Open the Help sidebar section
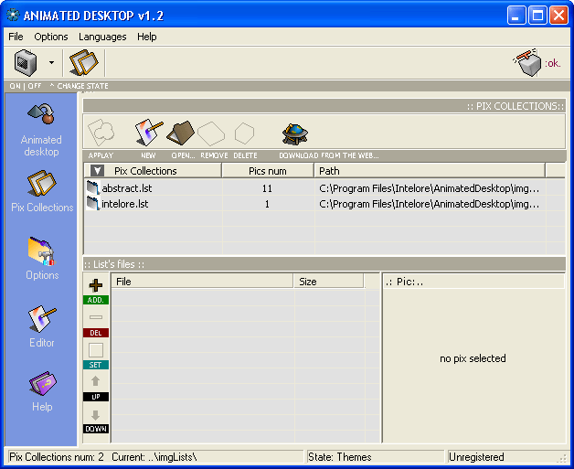The image size is (574, 469). click(x=42, y=392)
